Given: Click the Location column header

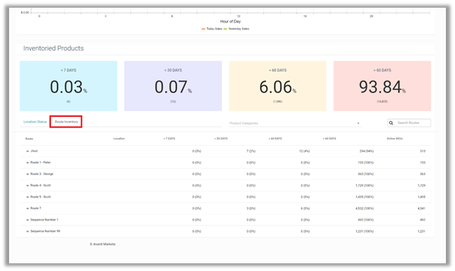Looking at the screenshot, I should (x=119, y=139).
